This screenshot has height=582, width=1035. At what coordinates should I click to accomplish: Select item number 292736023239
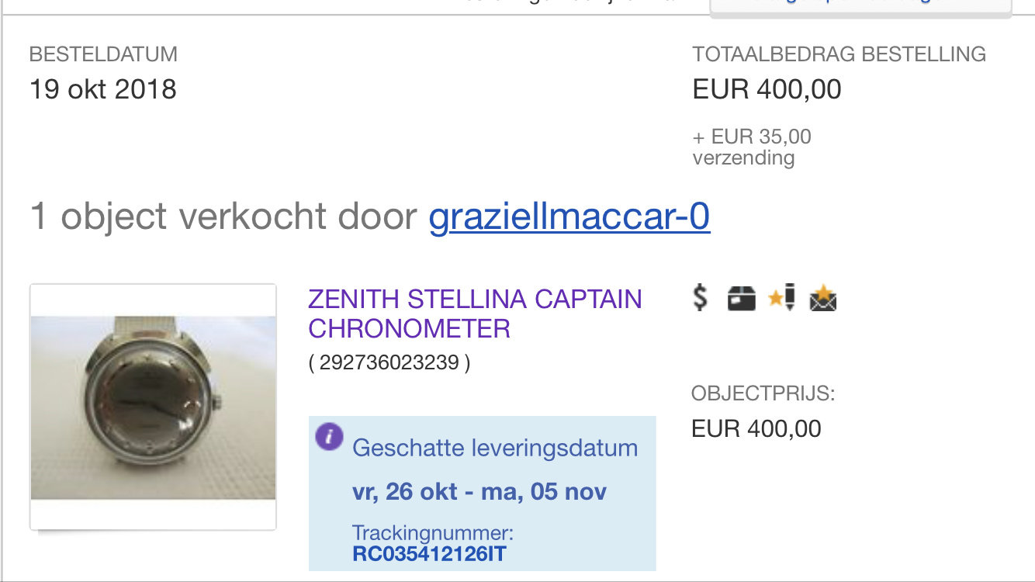pyautogui.click(x=389, y=362)
